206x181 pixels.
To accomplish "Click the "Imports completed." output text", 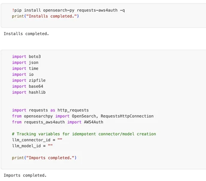I will point(25,175).
